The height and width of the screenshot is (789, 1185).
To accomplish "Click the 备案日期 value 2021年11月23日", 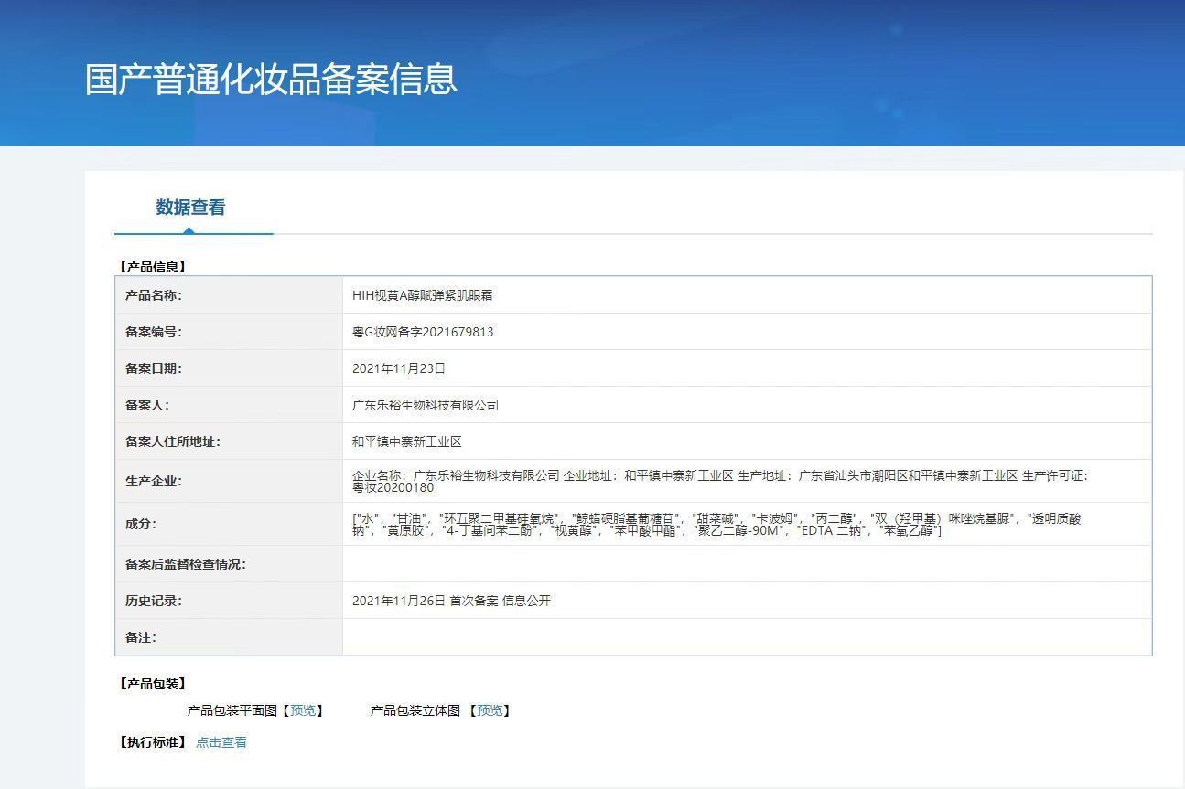I will 399,368.
